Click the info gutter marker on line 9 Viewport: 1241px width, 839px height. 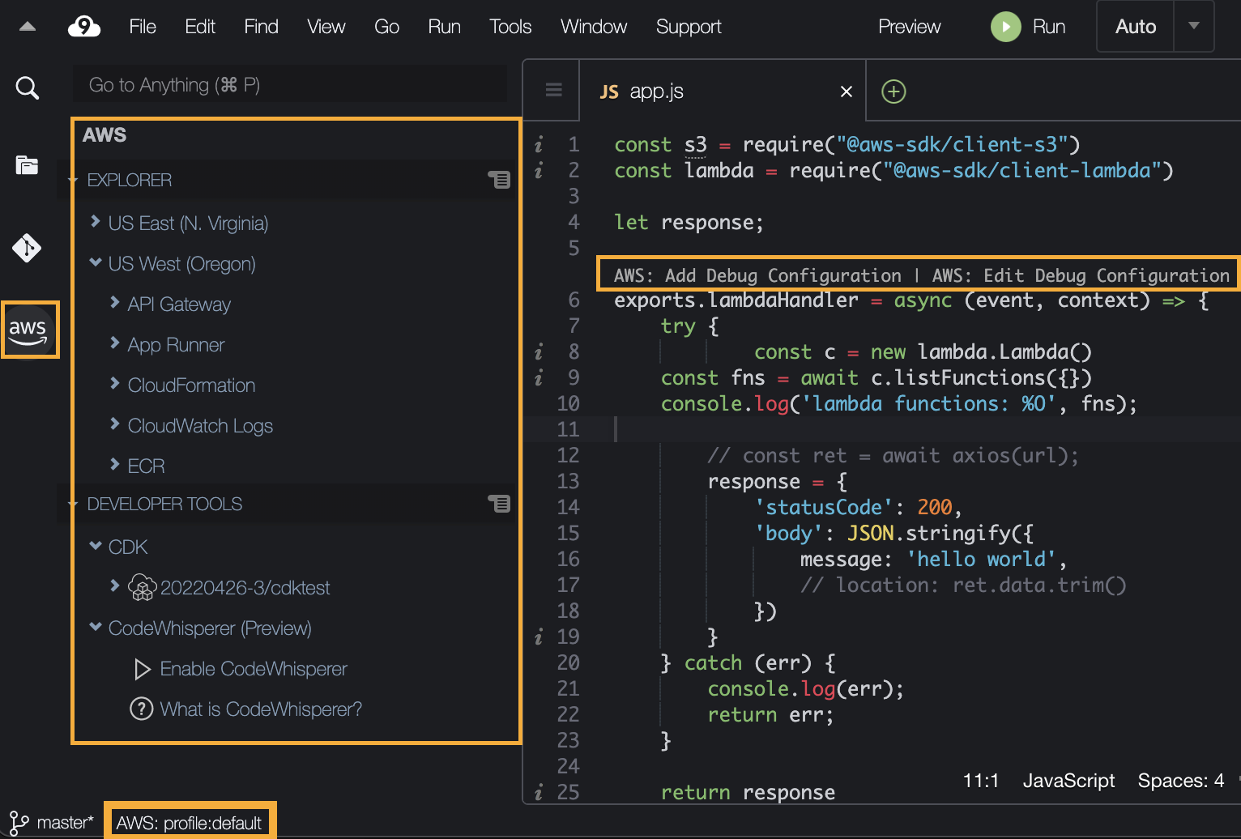[539, 378]
